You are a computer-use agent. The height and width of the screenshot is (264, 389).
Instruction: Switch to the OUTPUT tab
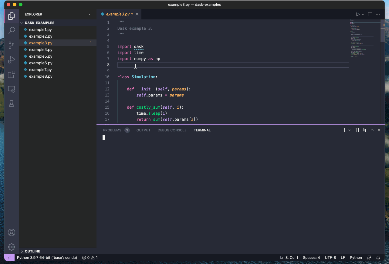[x=143, y=130]
